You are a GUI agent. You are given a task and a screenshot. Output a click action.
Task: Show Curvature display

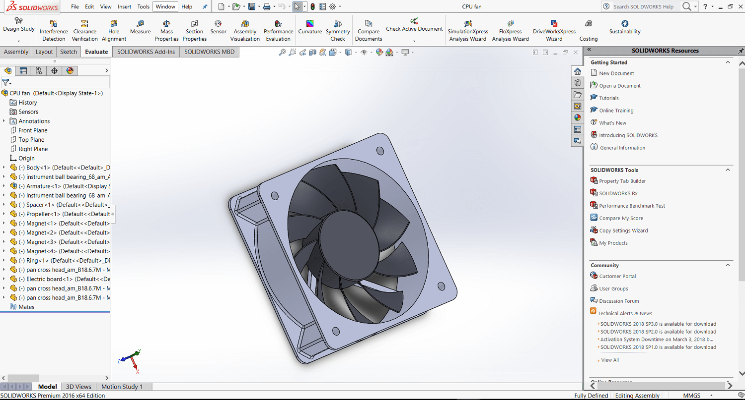[x=310, y=27]
